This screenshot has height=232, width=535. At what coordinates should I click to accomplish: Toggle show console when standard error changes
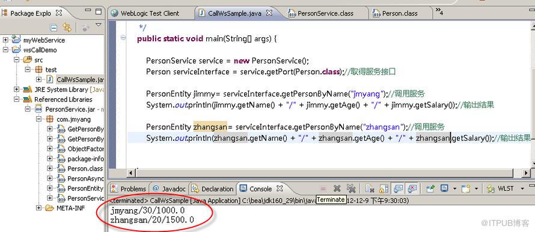(412, 188)
